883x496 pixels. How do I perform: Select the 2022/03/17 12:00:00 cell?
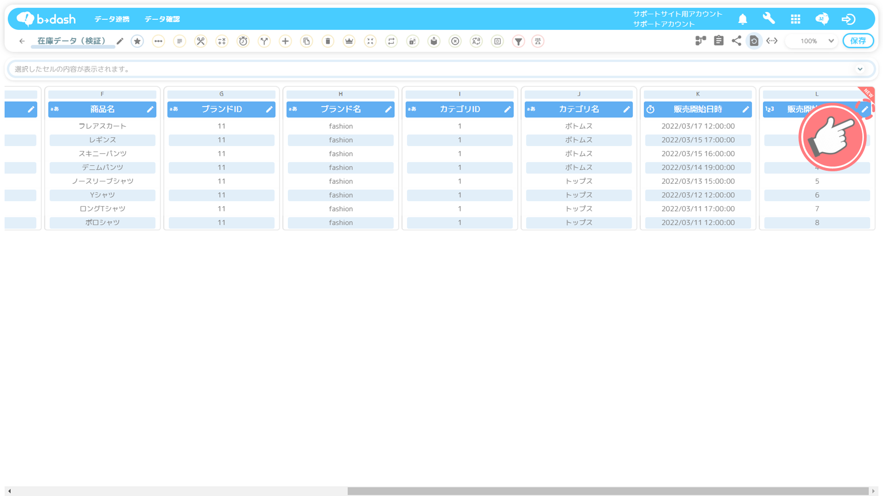(x=698, y=126)
